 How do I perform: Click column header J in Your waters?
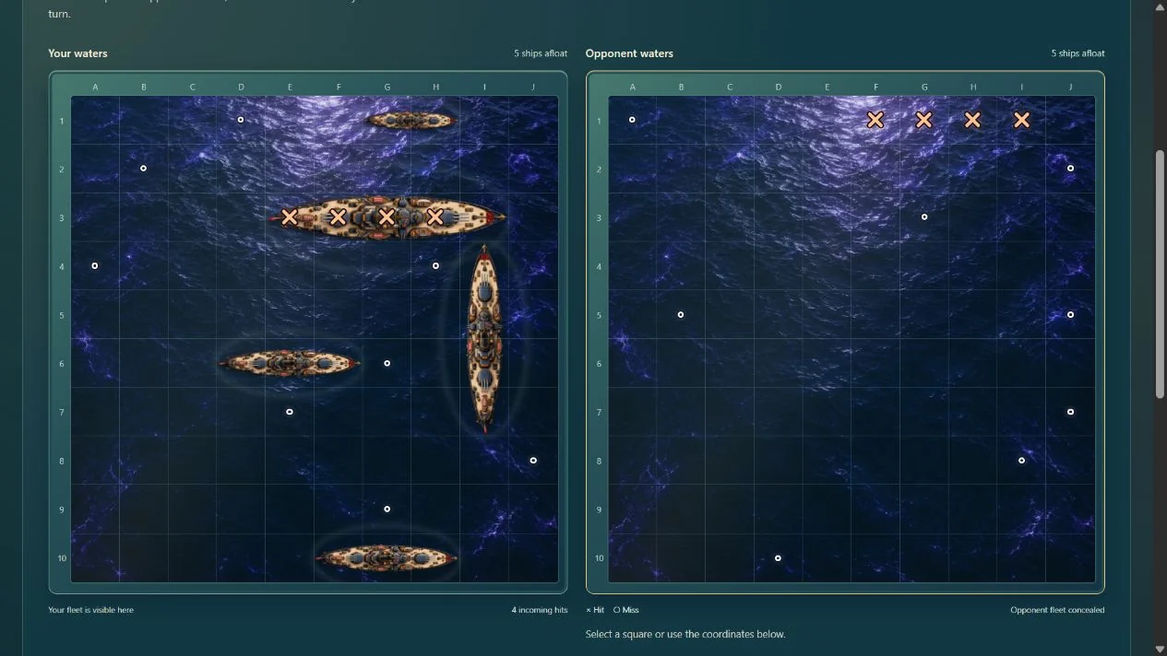[x=533, y=88]
